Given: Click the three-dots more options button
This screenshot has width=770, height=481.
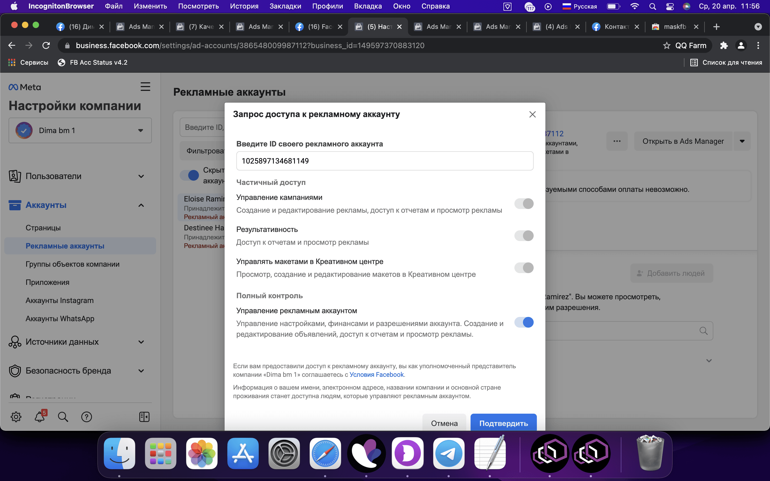Looking at the screenshot, I should tap(617, 141).
